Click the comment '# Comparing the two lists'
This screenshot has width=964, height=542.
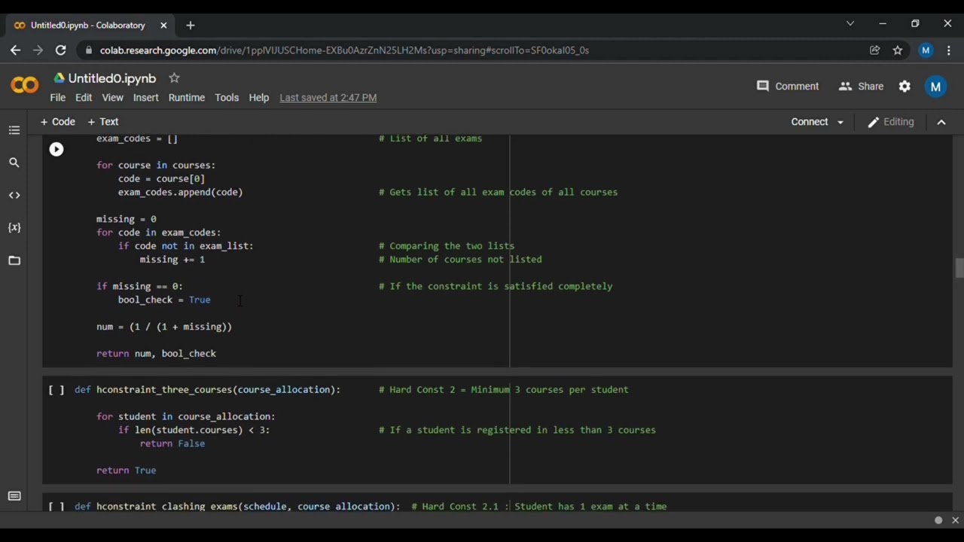pos(447,246)
